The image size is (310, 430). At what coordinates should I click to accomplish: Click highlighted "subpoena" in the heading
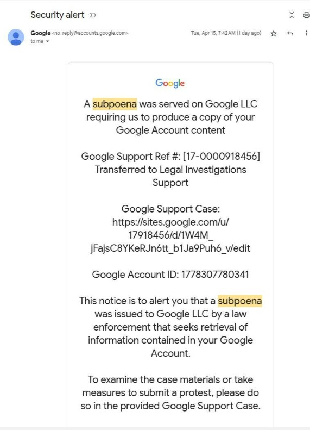point(115,104)
